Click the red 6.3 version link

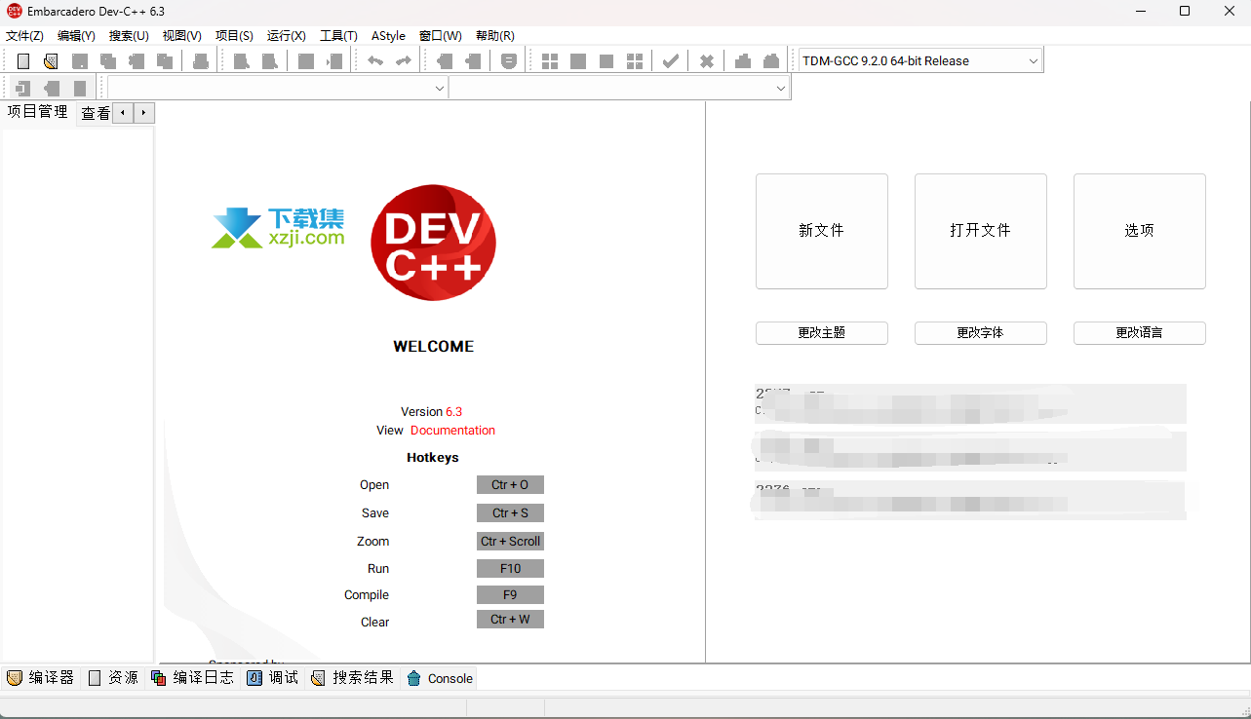pyautogui.click(x=454, y=412)
